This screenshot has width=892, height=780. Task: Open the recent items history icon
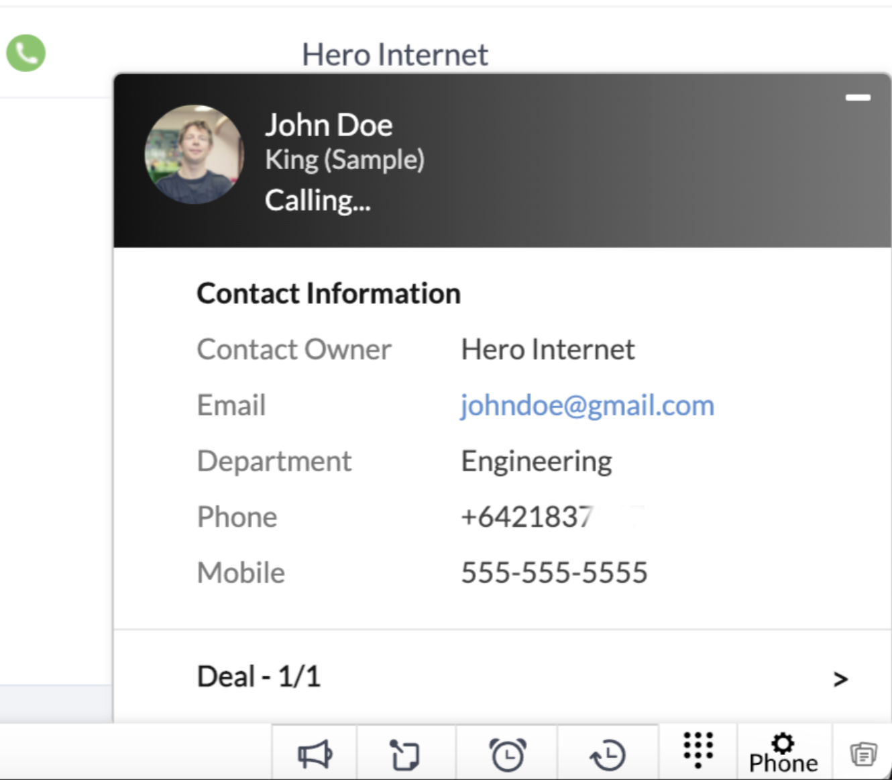[x=608, y=755]
